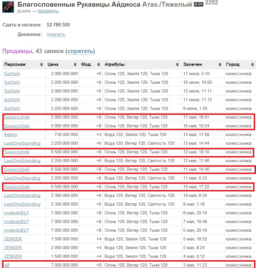This screenshot has width=256, height=268.
Task: Click the +3 modifier cell
Action: tap(99, 135)
